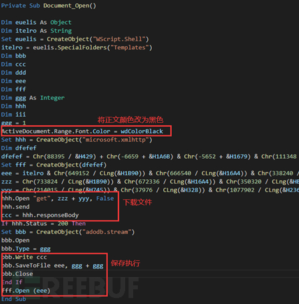Click the 'Dim bbb' line
Viewport: 299px width, 304px height.
14,56
